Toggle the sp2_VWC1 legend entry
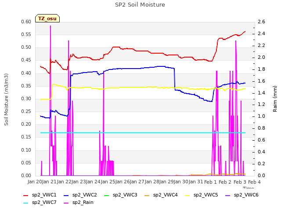281x211 pixels. [40, 195]
